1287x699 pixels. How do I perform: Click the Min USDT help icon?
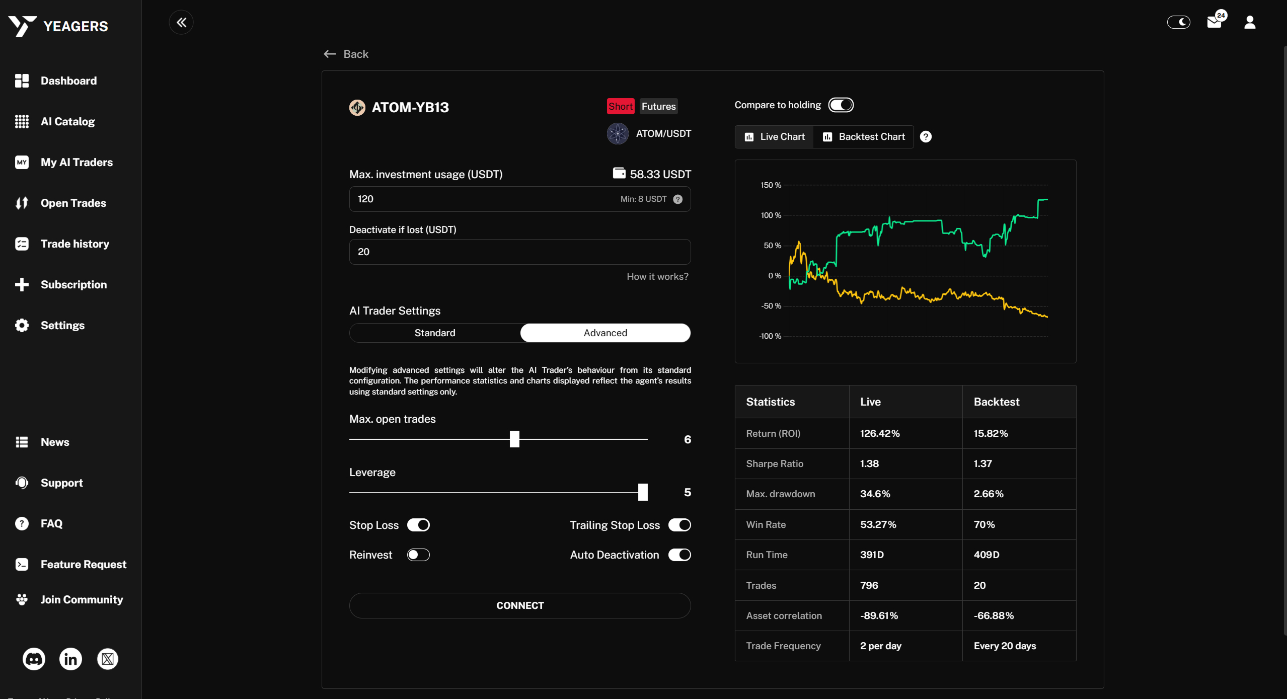[678, 199]
